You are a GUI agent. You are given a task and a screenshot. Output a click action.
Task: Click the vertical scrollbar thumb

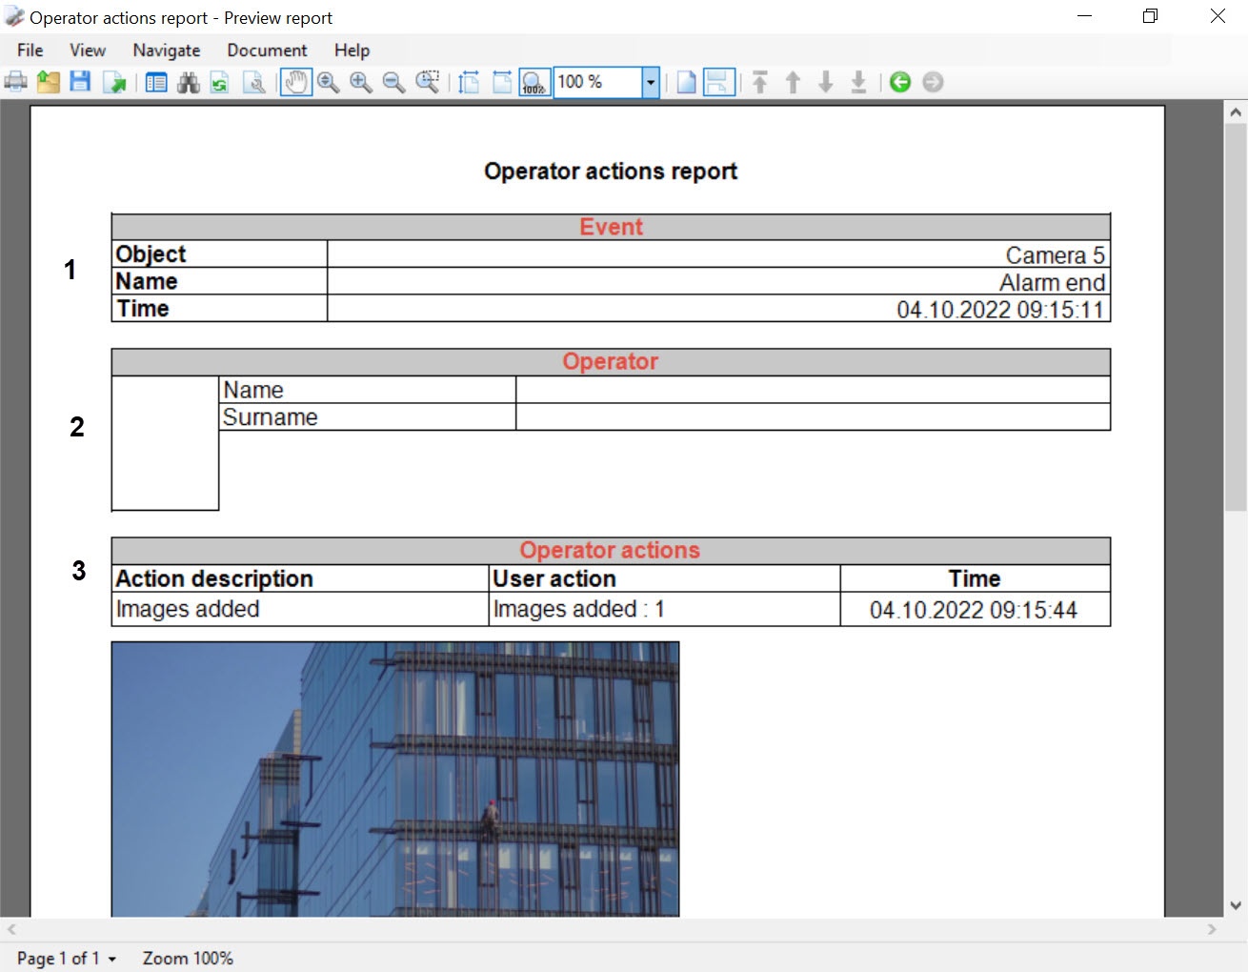coord(1236,314)
